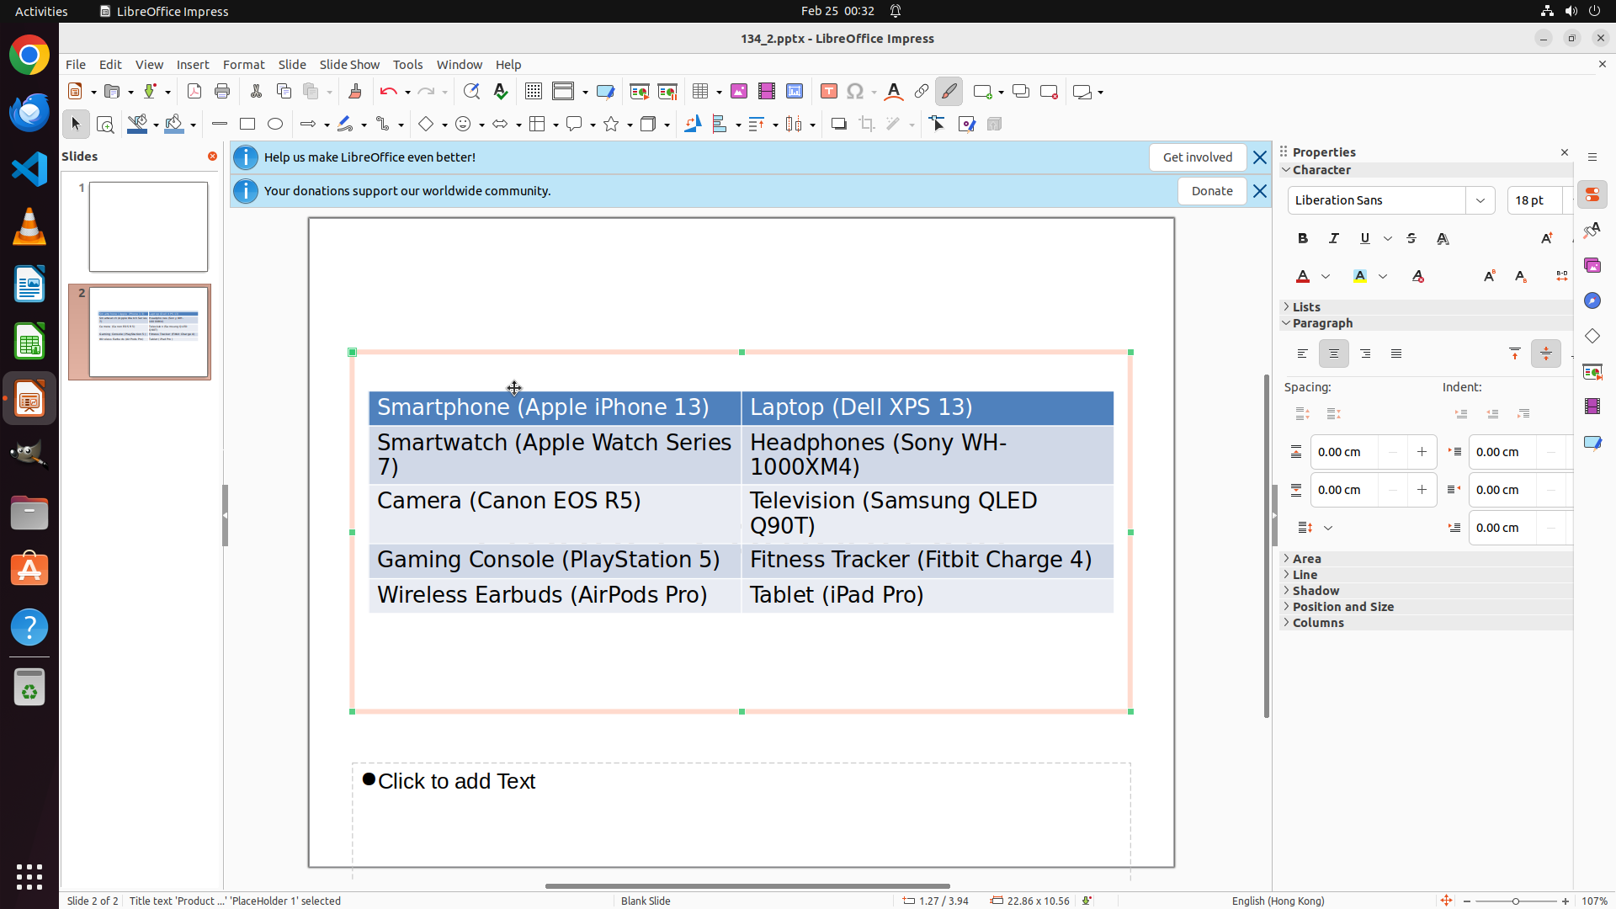Crop image tool in drawing toolbar
The height and width of the screenshot is (909, 1616).
point(867,125)
